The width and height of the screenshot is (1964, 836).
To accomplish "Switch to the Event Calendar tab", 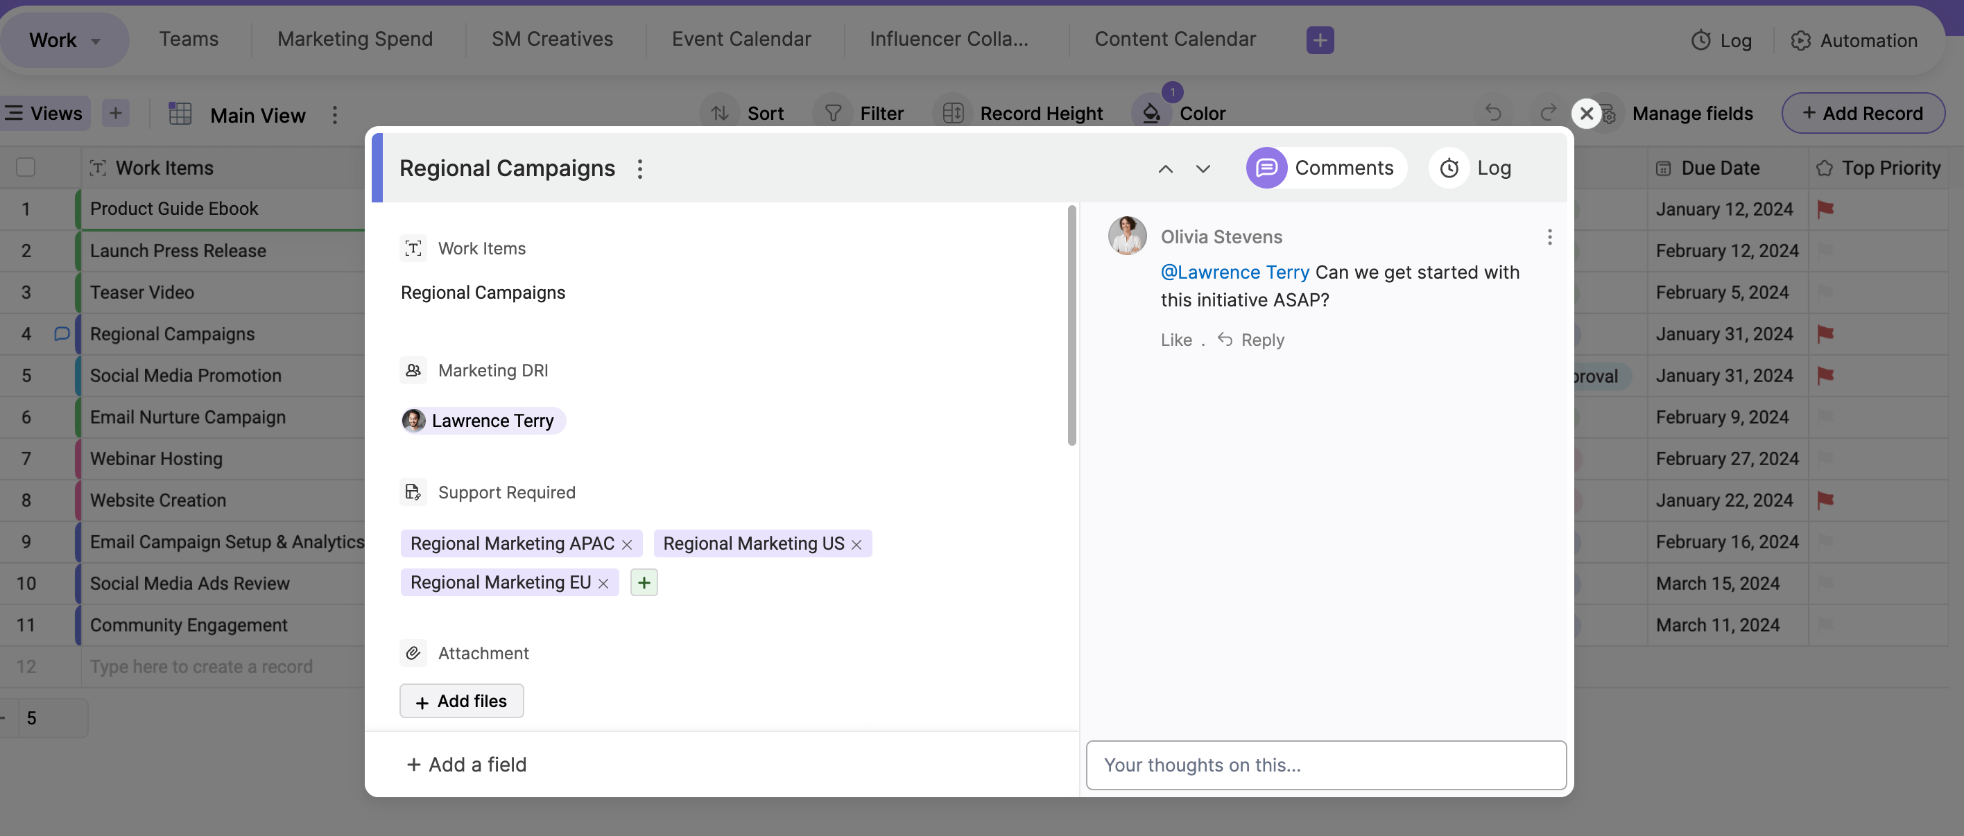I will pos(741,38).
